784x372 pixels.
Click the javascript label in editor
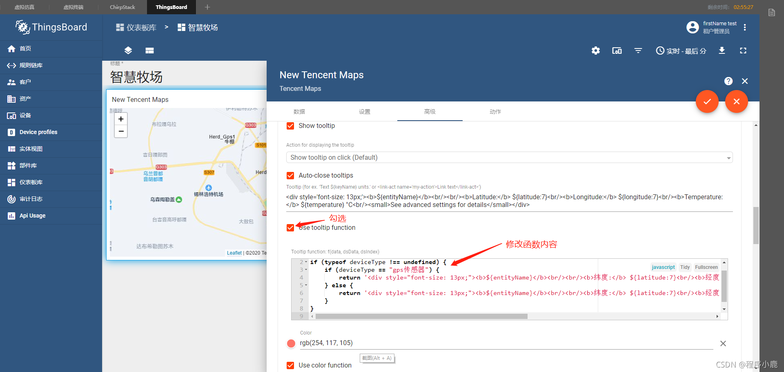[x=663, y=267]
